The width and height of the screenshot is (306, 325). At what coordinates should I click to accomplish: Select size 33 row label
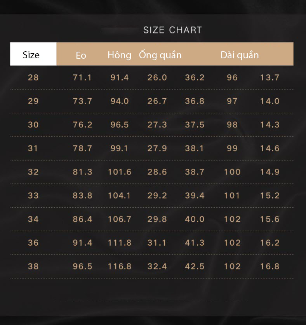click(x=33, y=196)
